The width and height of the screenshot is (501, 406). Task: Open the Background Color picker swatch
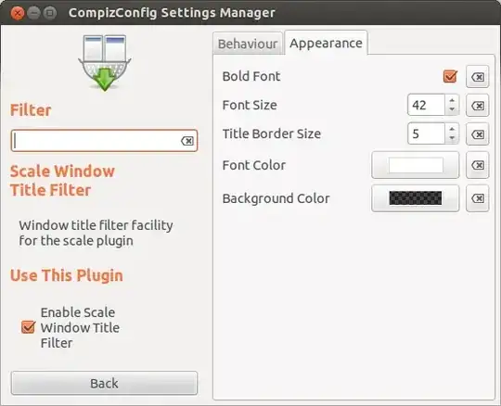[416, 198]
